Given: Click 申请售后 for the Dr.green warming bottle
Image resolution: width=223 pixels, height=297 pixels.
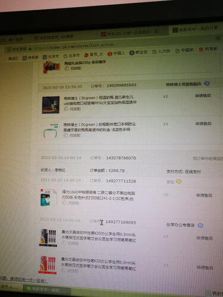Looking at the screenshot, I should [203, 96].
